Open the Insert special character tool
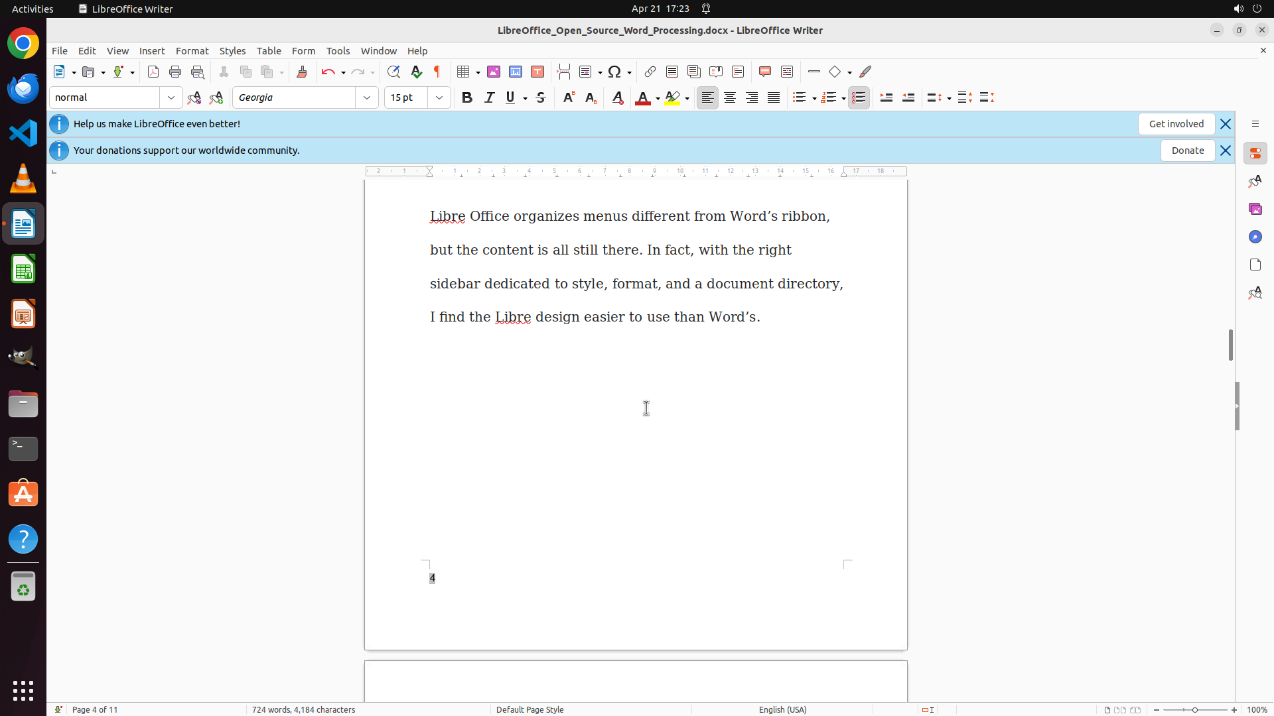Image resolution: width=1274 pixels, height=716 pixels. (x=614, y=72)
